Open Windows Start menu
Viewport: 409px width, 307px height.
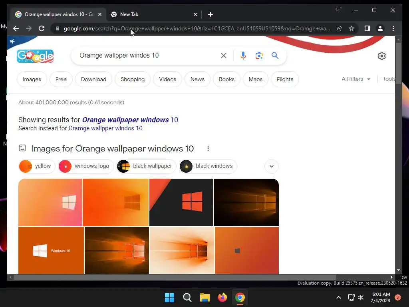point(169,297)
